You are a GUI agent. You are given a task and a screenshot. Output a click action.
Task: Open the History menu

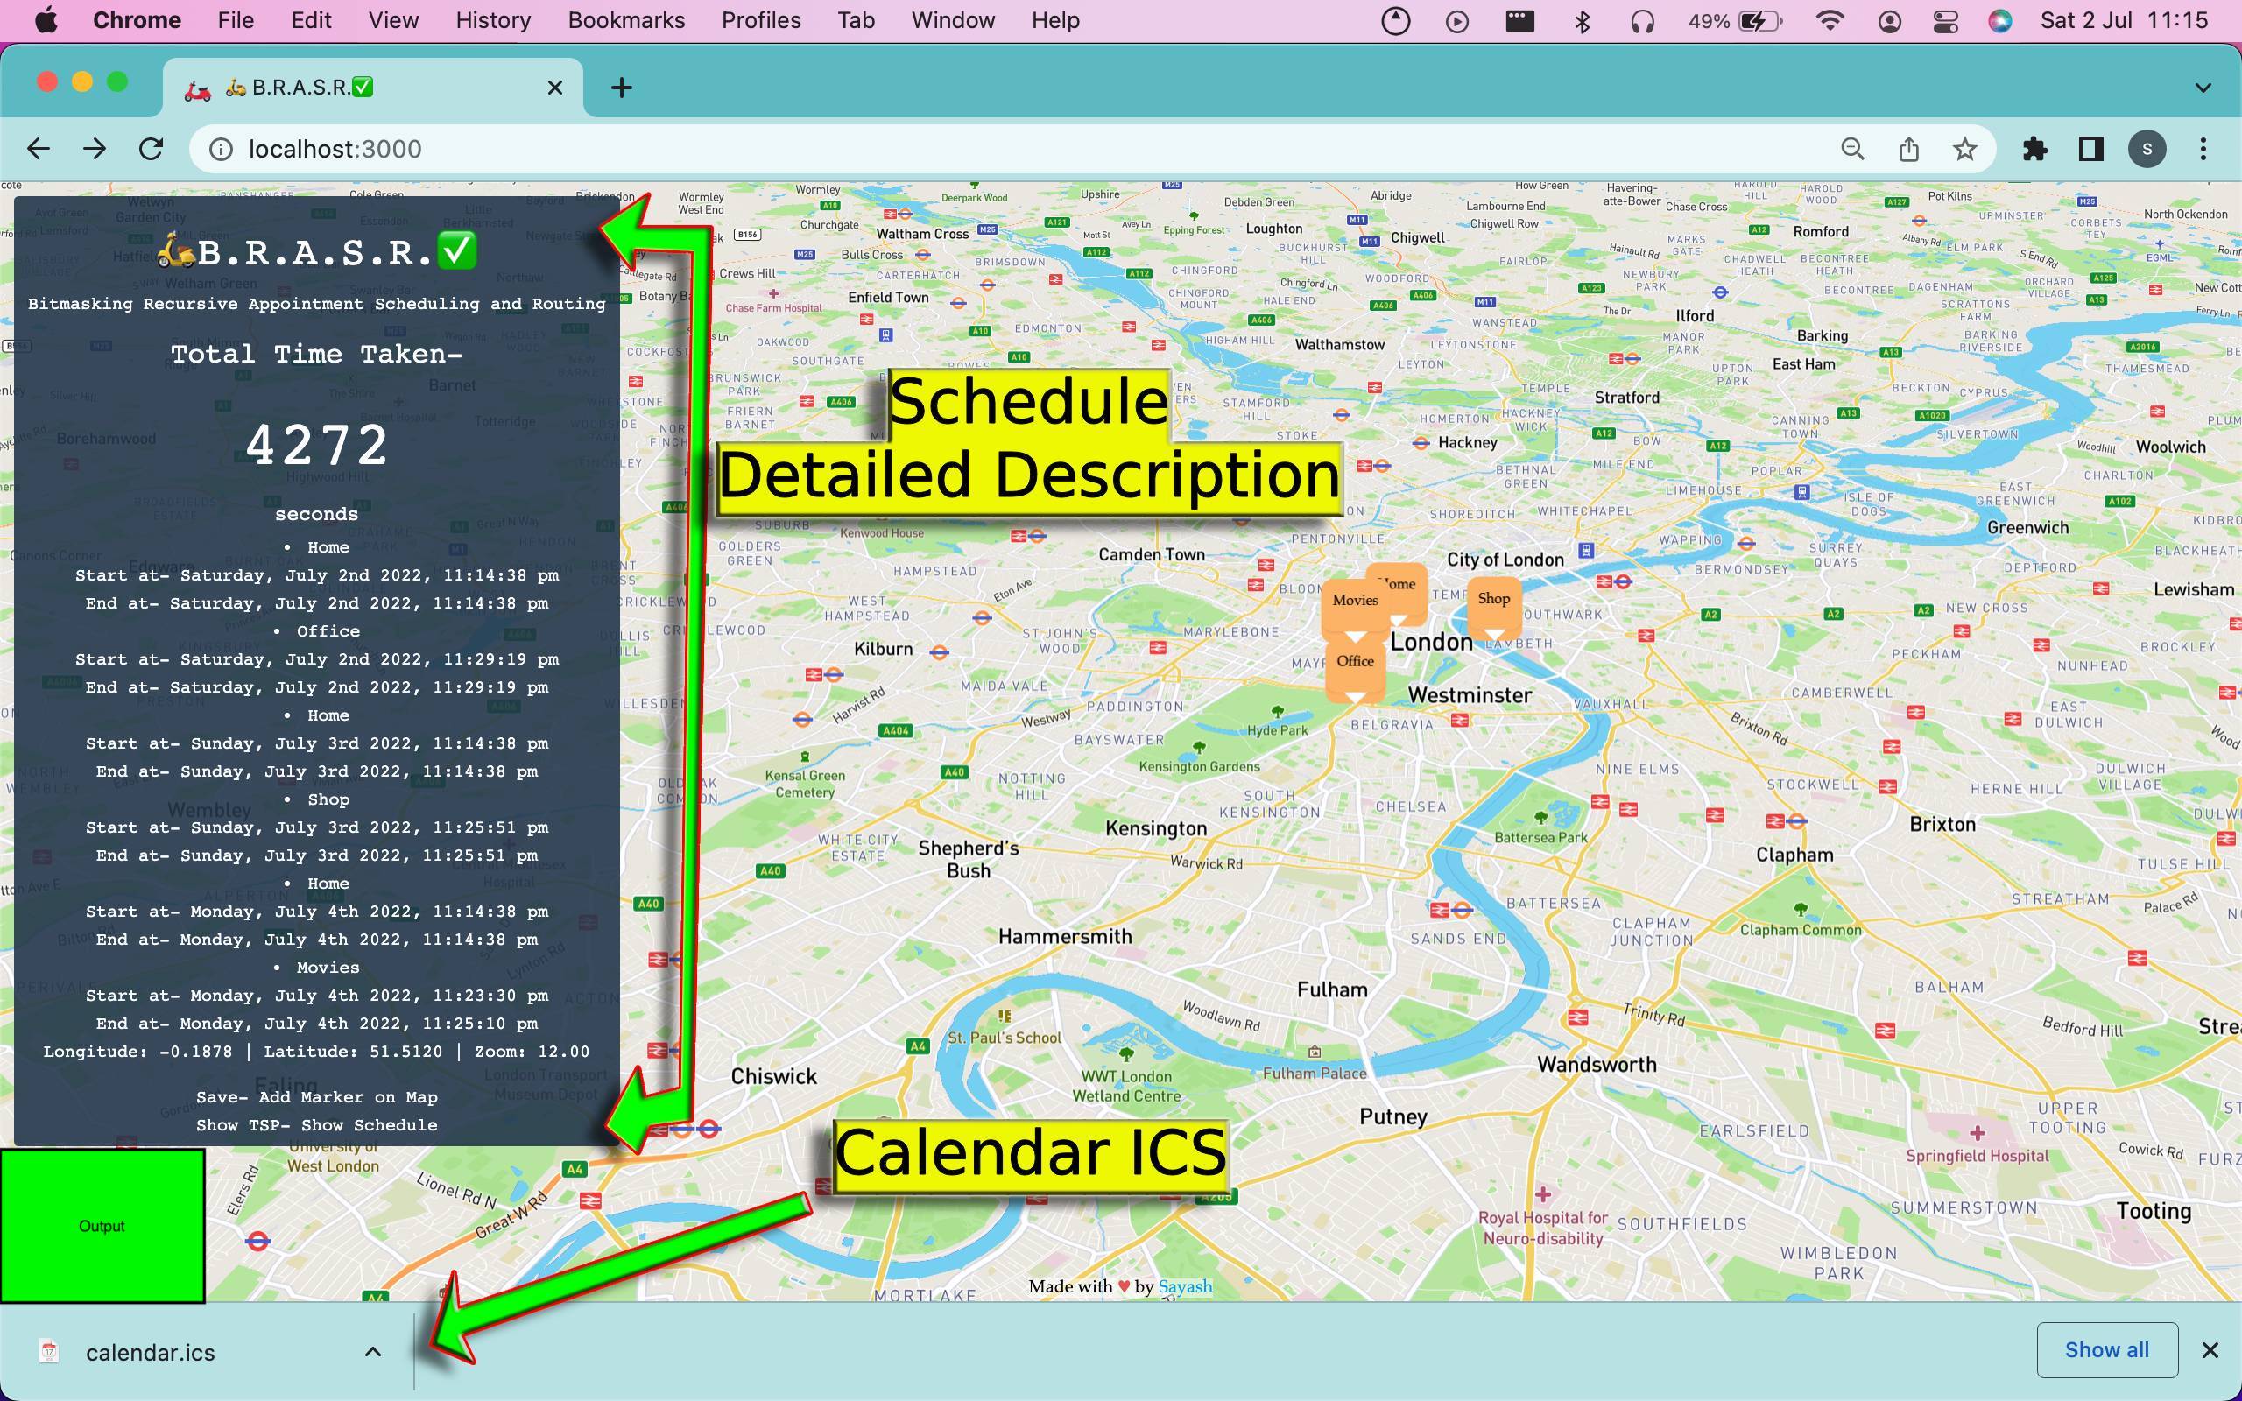coord(493,20)
